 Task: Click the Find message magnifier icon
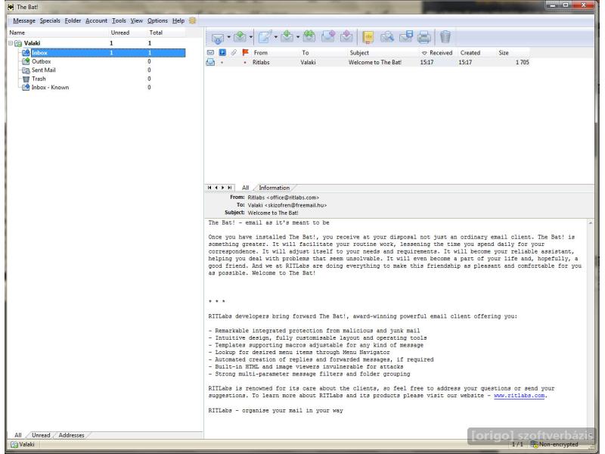click(x=387, y=36)
